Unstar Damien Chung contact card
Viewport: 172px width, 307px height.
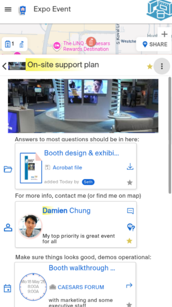click(129, 241)
